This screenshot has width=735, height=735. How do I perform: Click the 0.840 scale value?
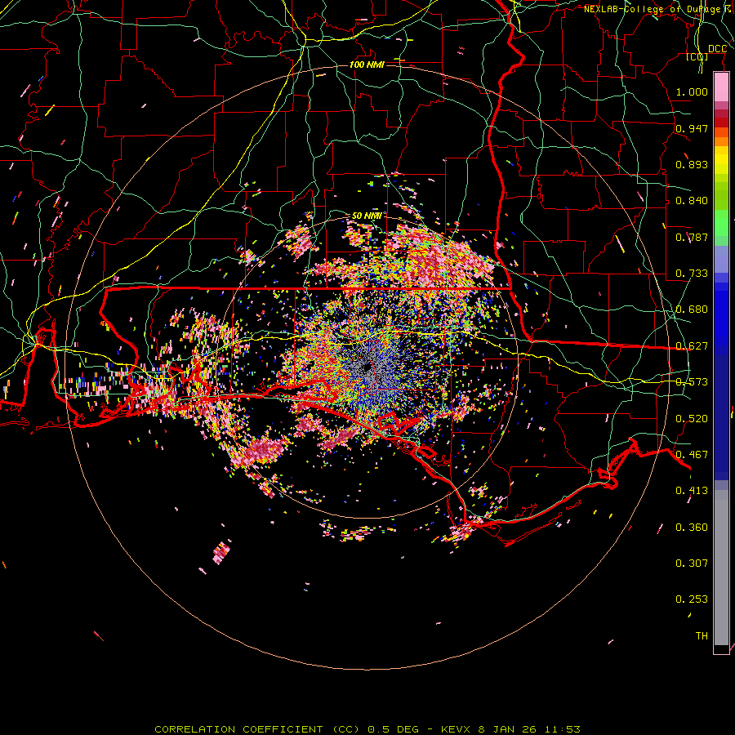(692, 200)
